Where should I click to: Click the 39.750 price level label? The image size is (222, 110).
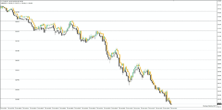tap(17, 12)
